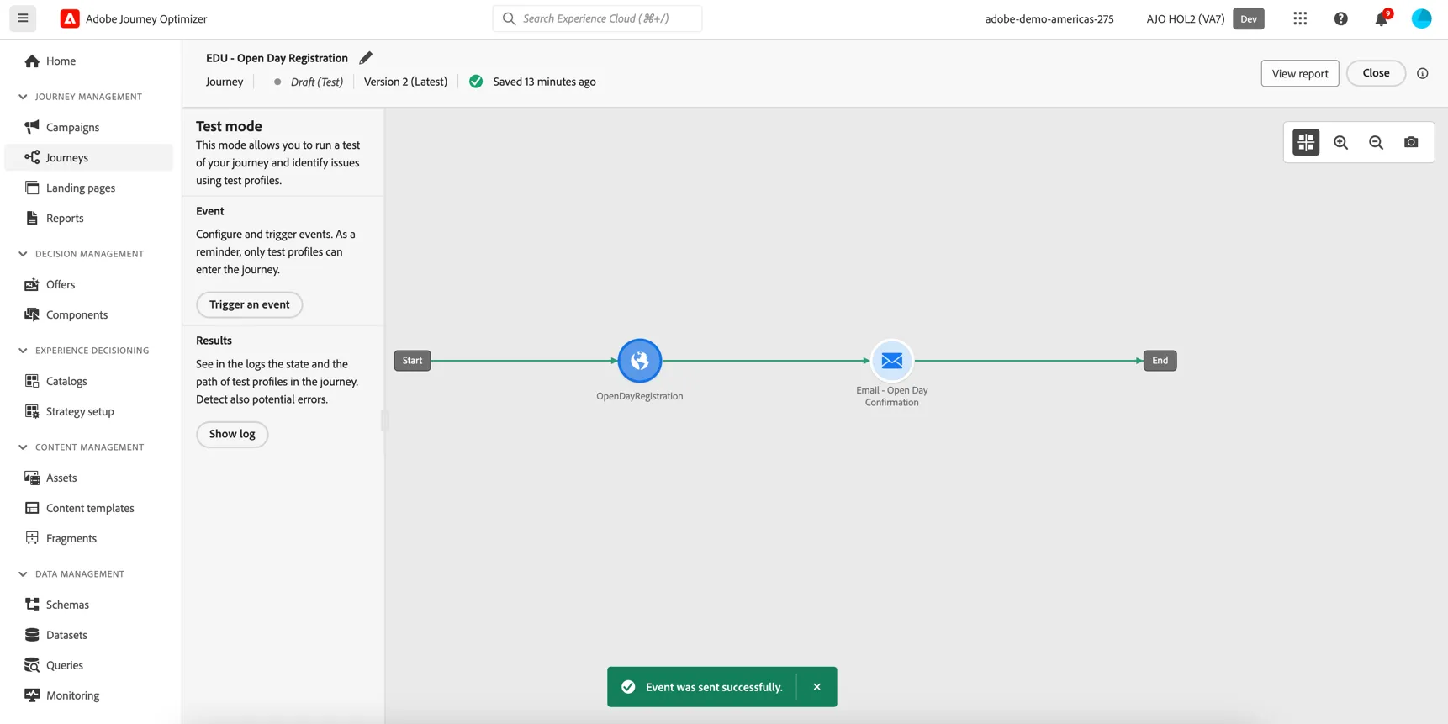1448x724 pixels.
Task: Click the Show log button
Action: [232, 434]
